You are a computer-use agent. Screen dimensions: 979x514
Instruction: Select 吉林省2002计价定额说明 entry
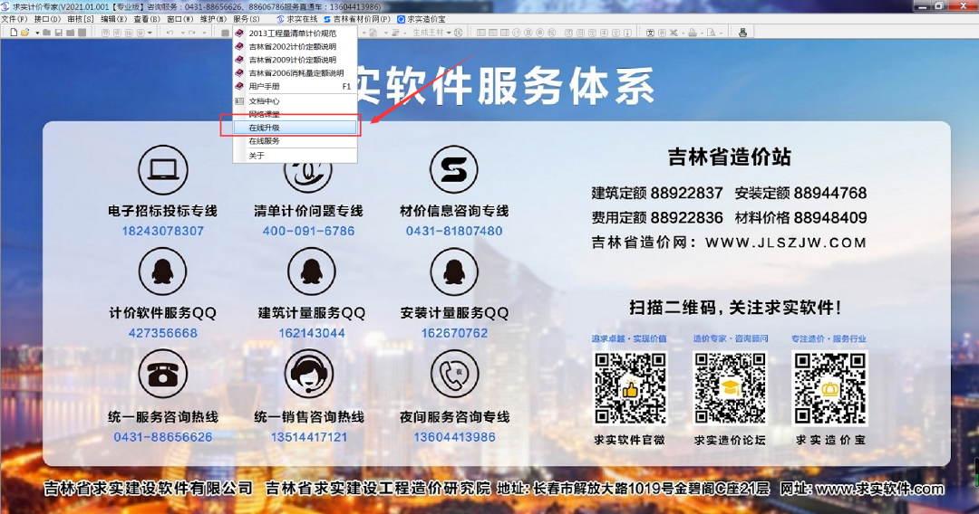[x=295, y=47]
